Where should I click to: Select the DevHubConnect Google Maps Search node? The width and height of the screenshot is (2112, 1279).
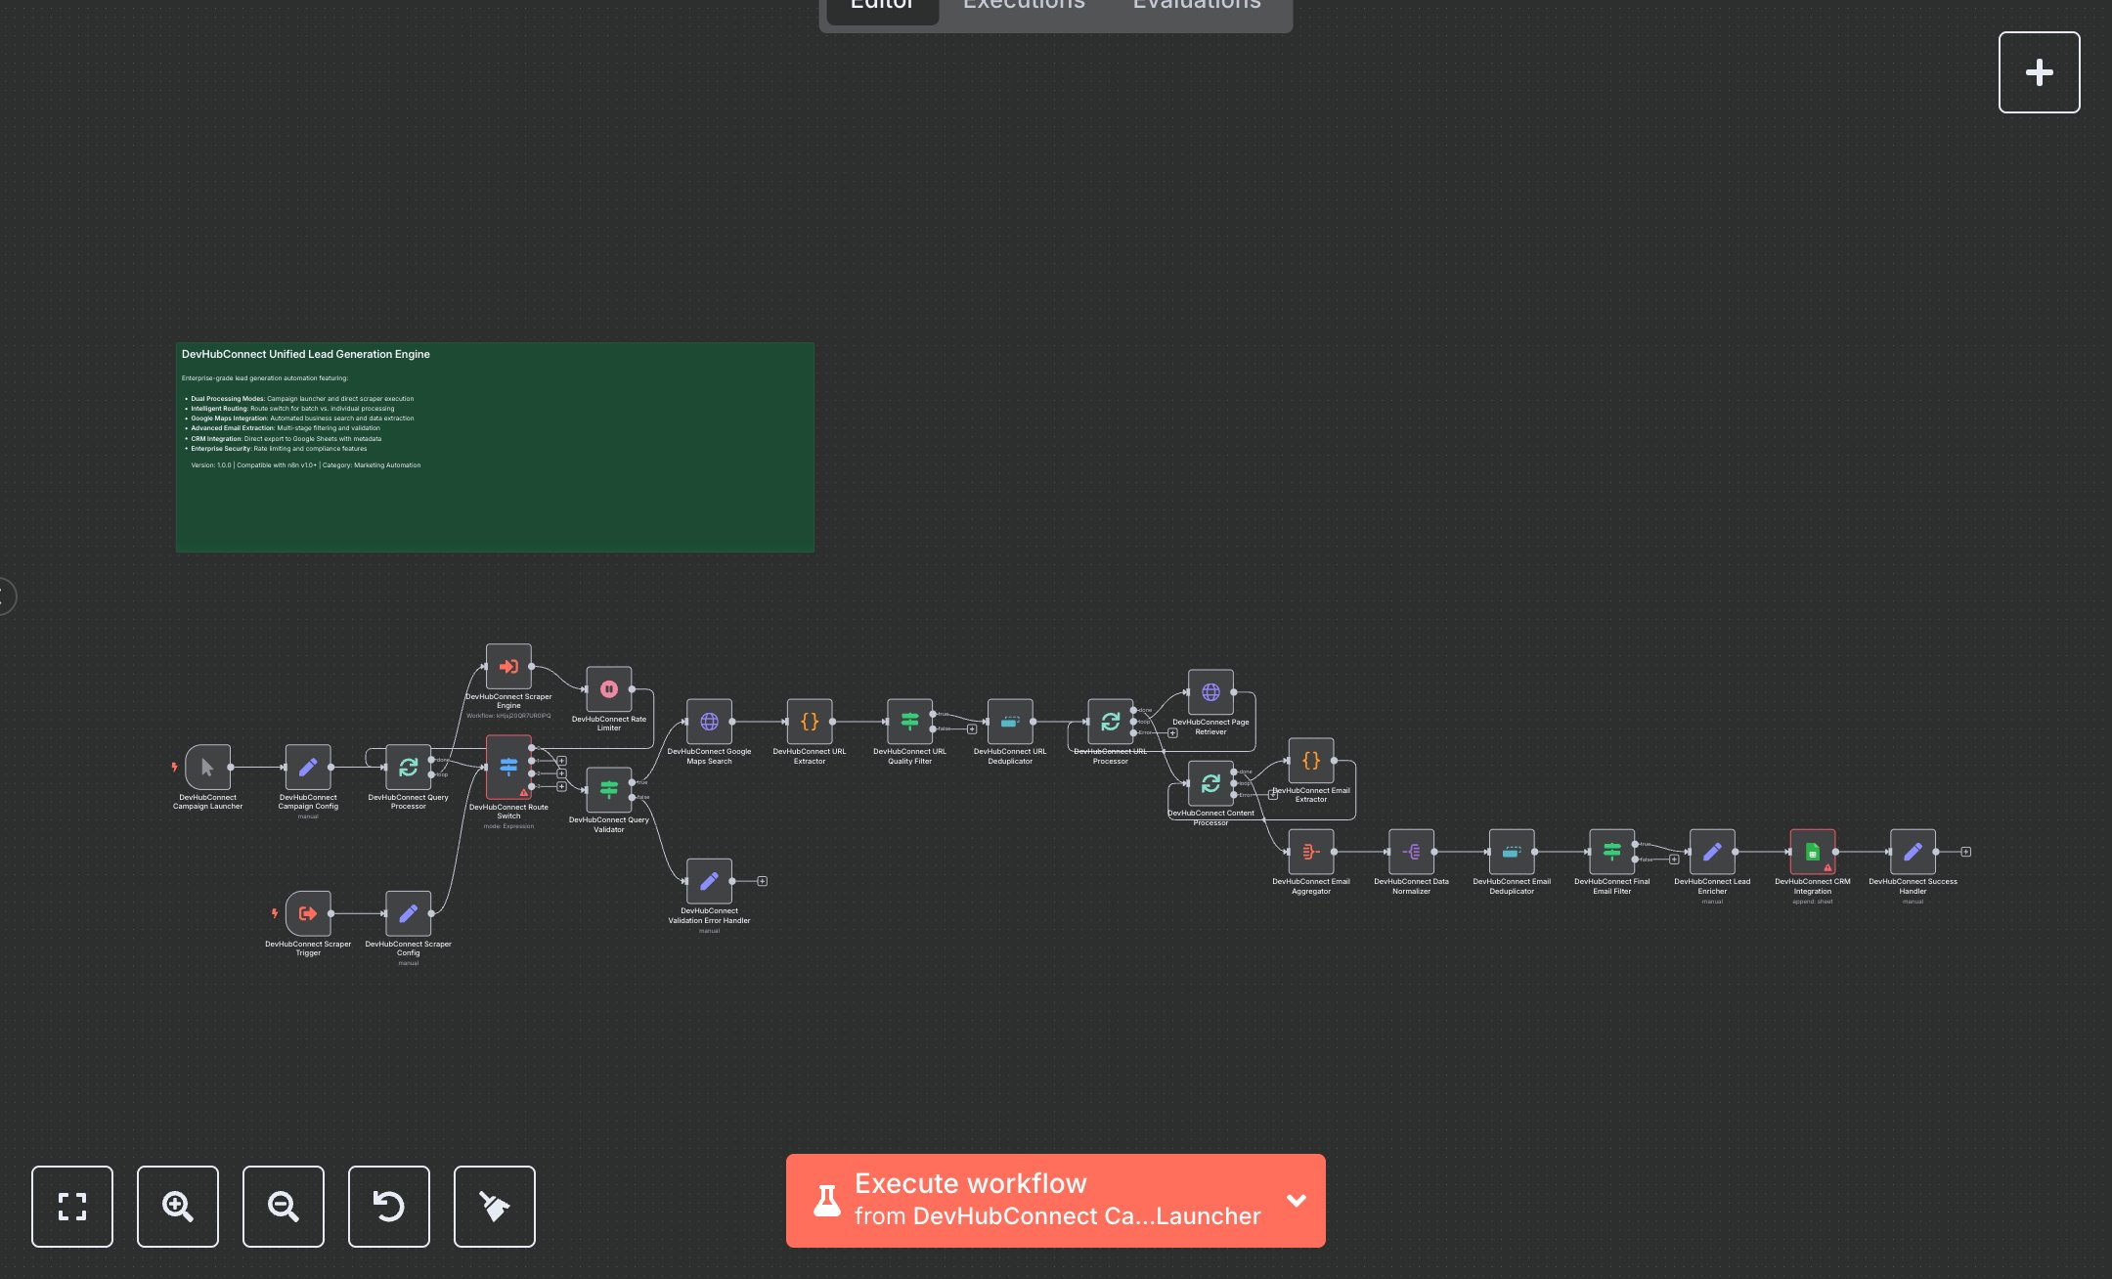coord(709,724)
